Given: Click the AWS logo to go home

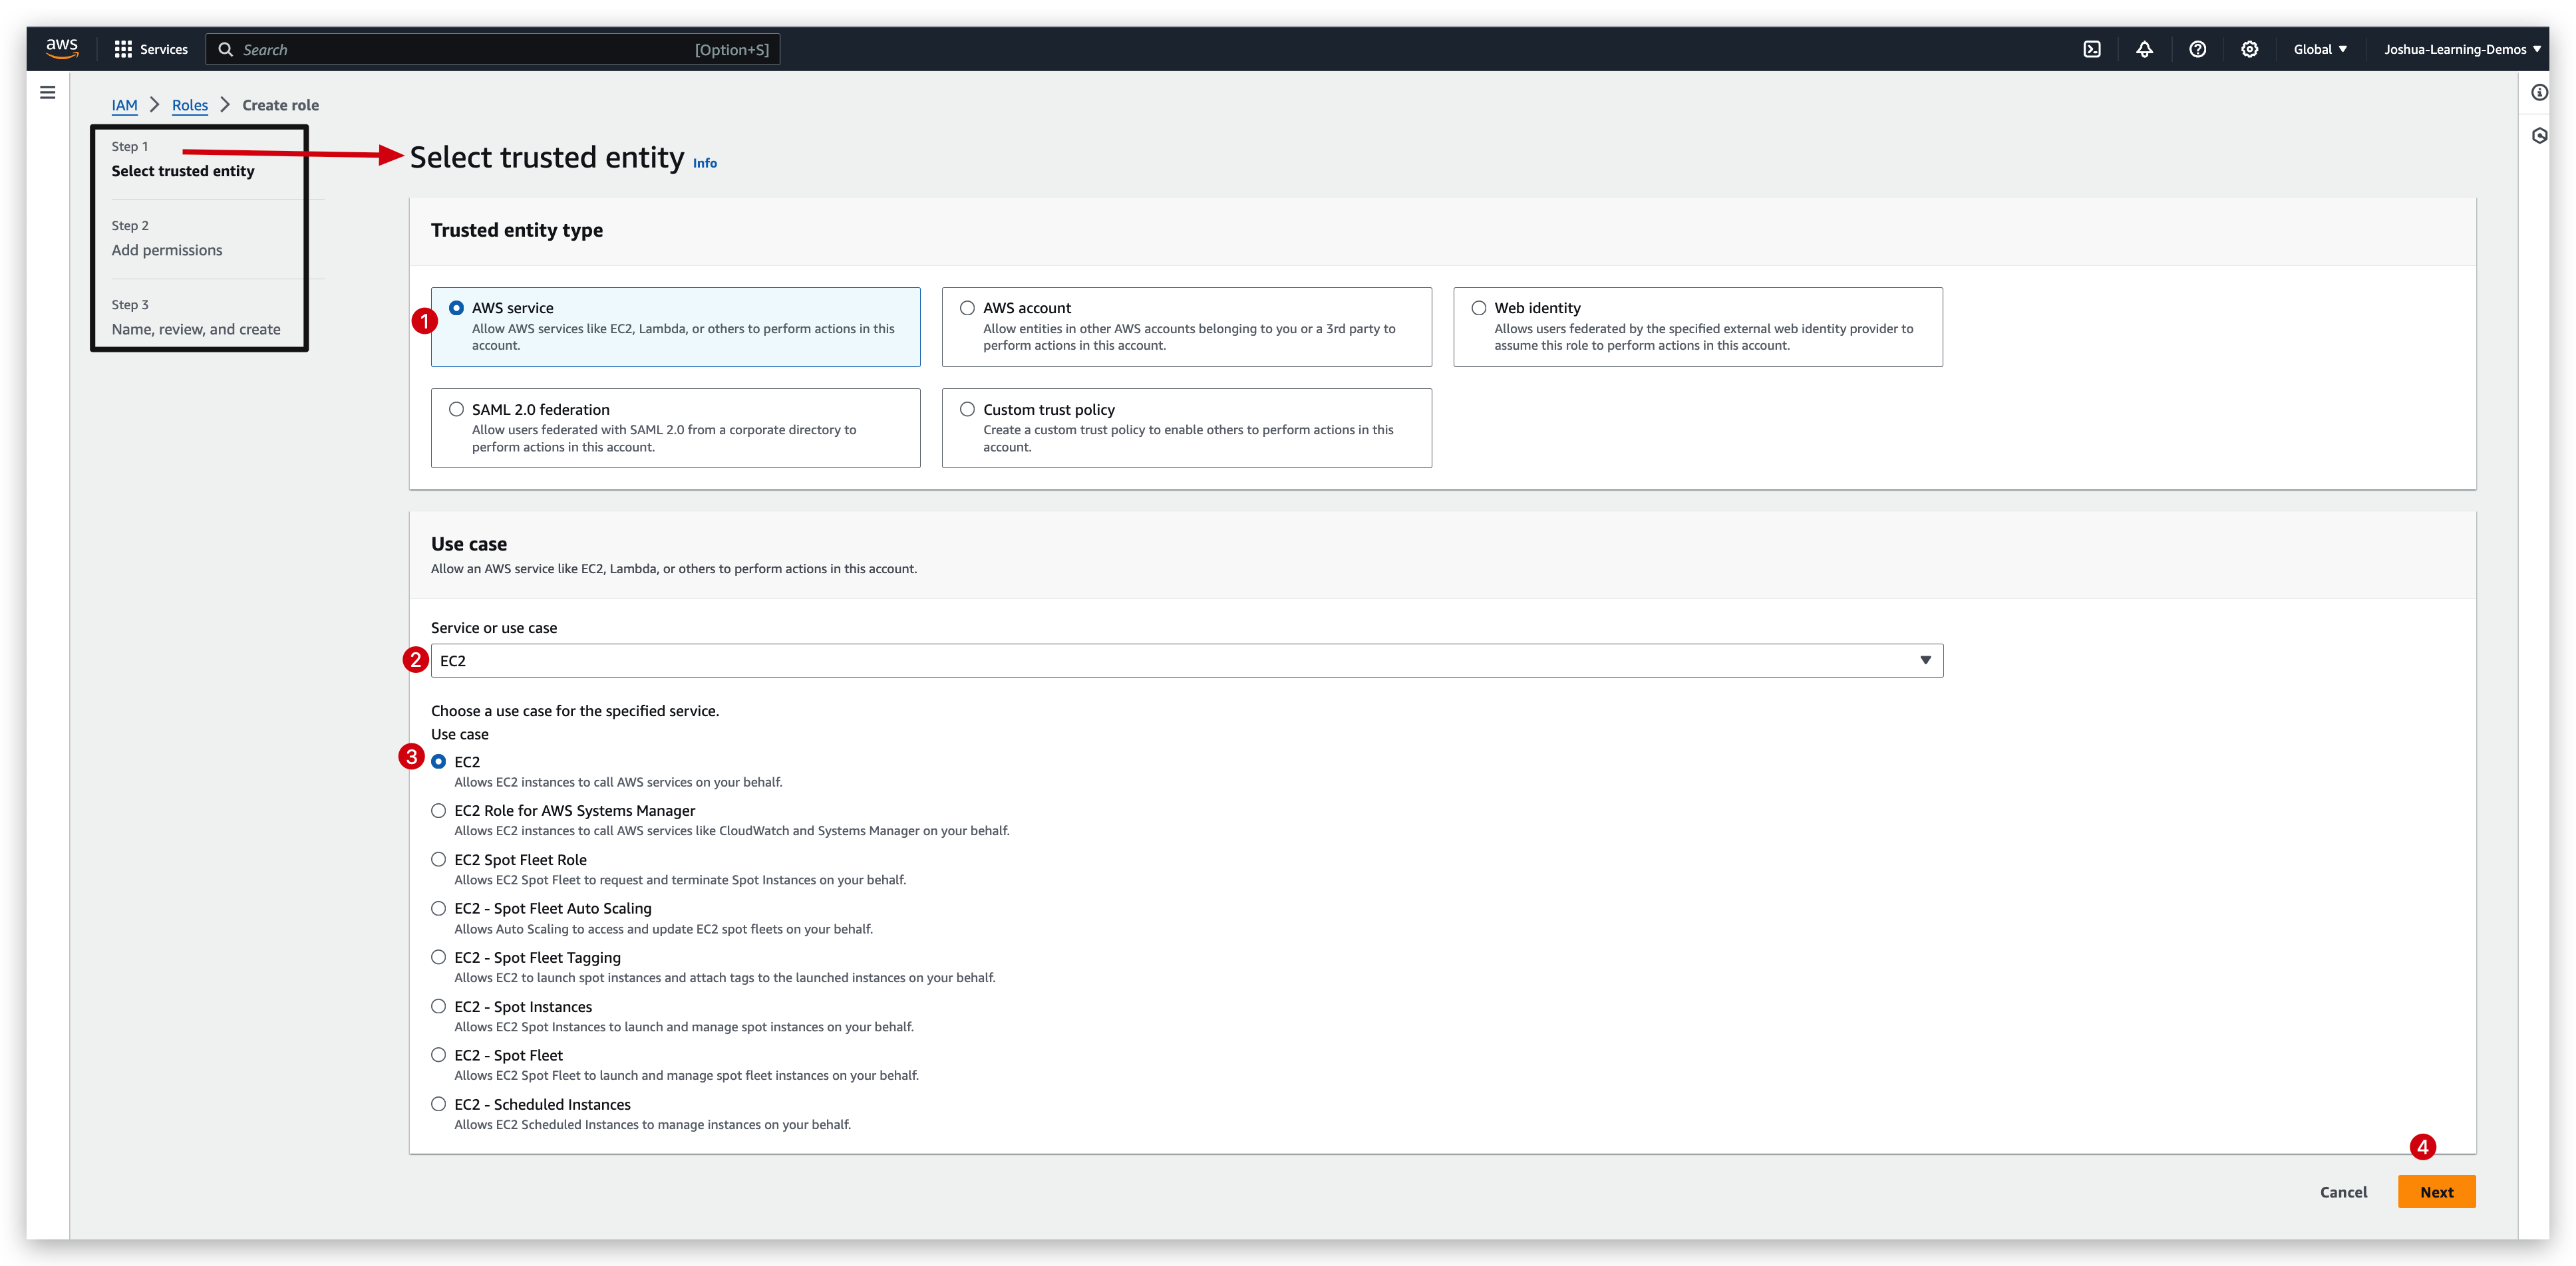Looking at the screenshot, I should [x=62, y=48].
